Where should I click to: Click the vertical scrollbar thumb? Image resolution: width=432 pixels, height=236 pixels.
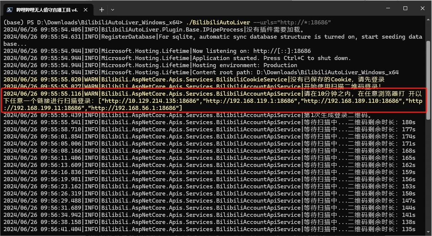tap(428, 80)
